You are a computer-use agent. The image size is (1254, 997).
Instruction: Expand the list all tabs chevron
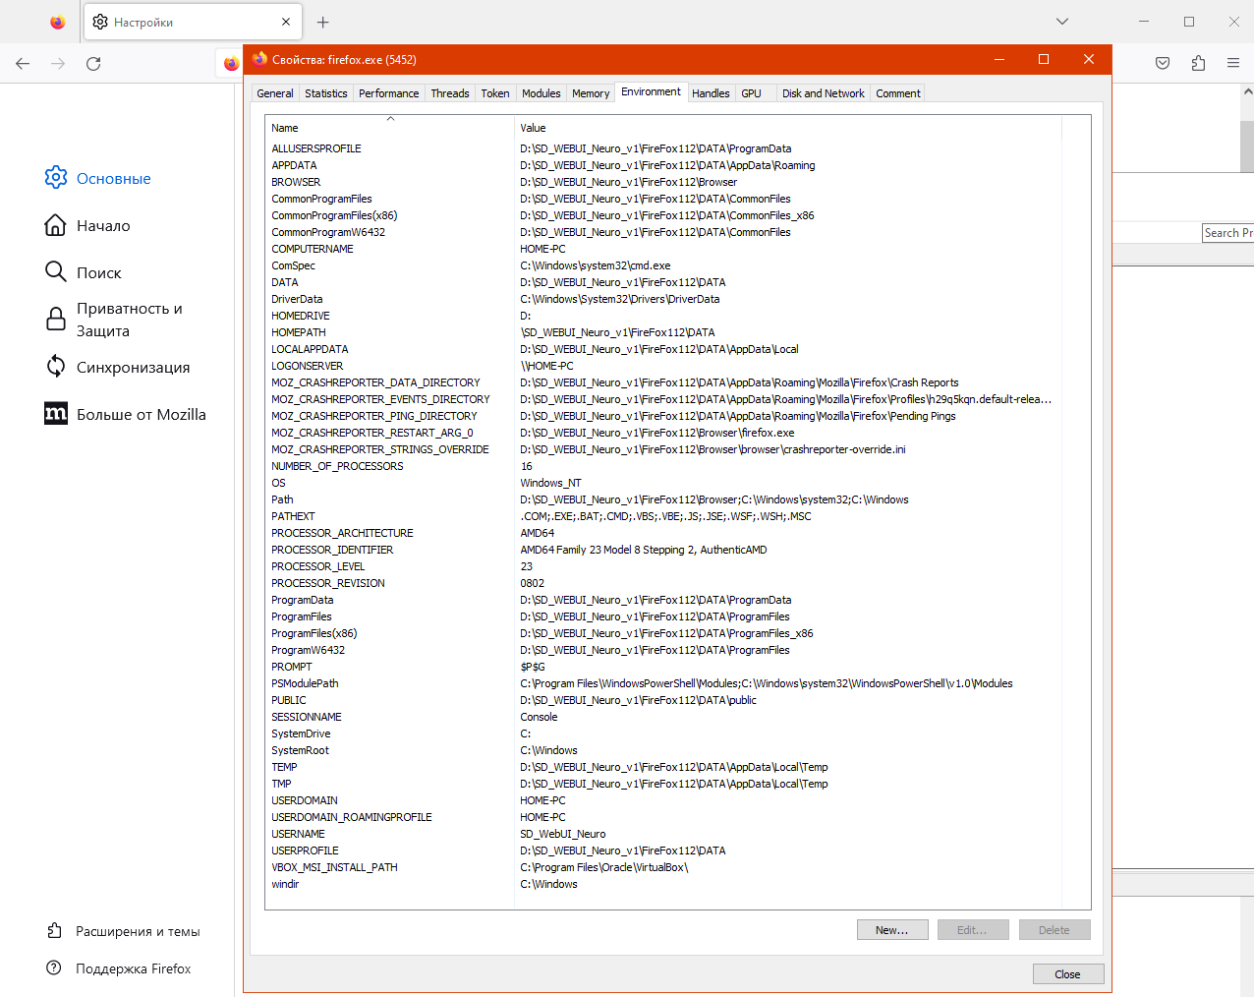(x=1062, y=22)
